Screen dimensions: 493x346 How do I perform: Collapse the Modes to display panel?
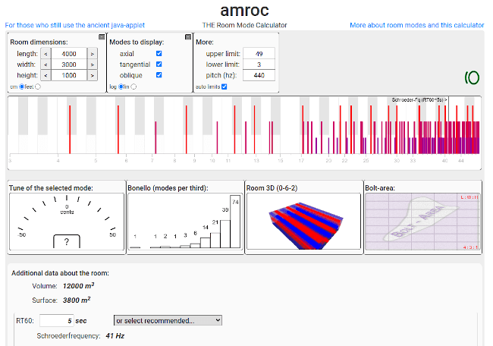pyautogui.click(x=188, y=36)
